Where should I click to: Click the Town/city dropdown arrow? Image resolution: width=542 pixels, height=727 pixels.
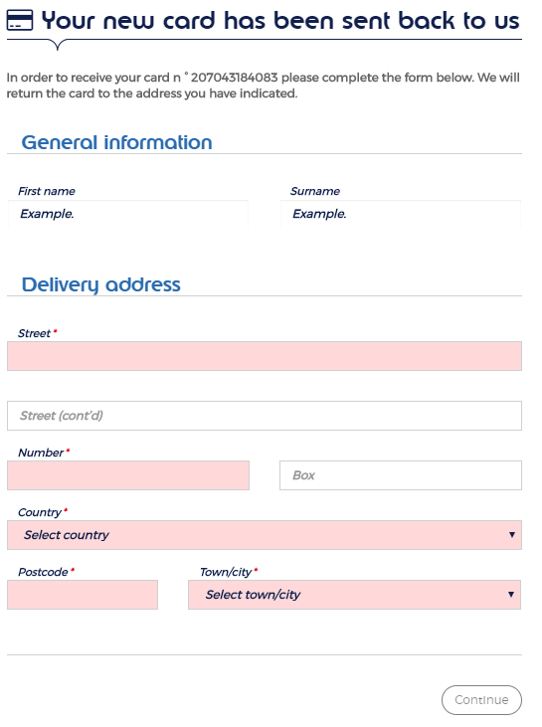511,595
